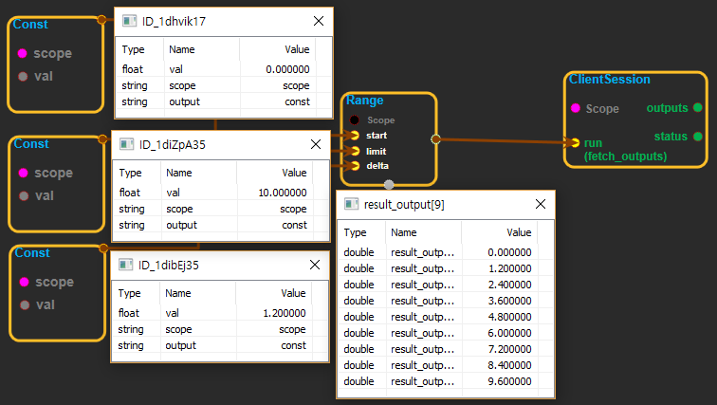The height and width of the screenshot is (405, 717).
Task: Click the Range node's delta input port
Action: (x=355, y=166)
